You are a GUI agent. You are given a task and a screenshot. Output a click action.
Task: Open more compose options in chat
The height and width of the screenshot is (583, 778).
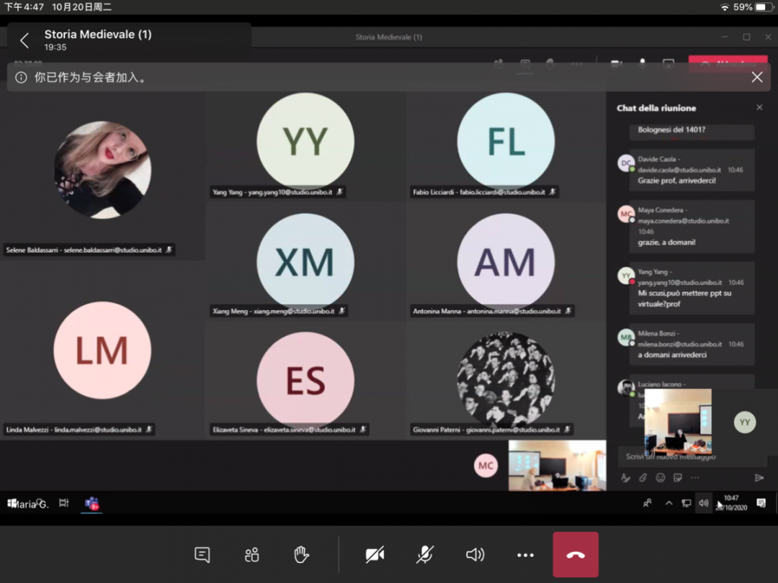(694, 477)
